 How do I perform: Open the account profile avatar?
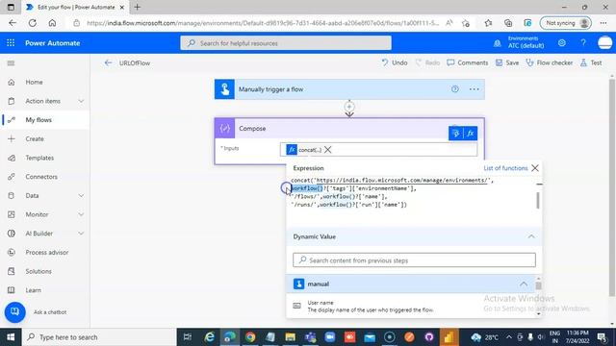605,42
